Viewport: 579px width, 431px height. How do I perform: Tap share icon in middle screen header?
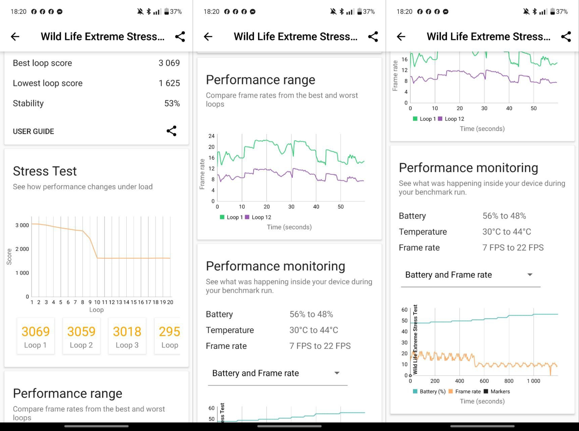click(x=373, y=37)
